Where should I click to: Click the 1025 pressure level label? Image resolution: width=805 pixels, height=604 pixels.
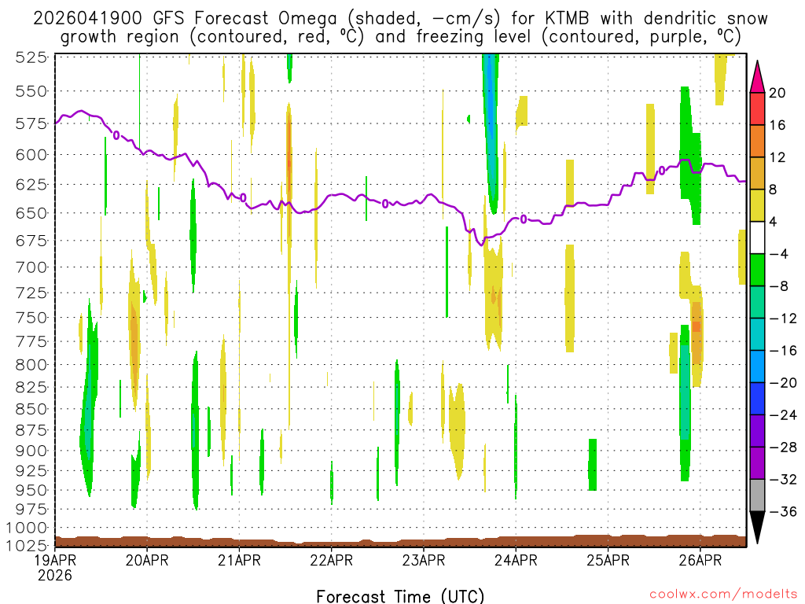pos(27,546)
